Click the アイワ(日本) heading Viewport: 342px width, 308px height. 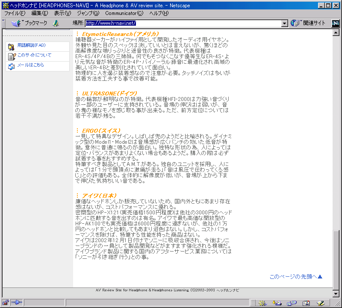coord(99,195)
